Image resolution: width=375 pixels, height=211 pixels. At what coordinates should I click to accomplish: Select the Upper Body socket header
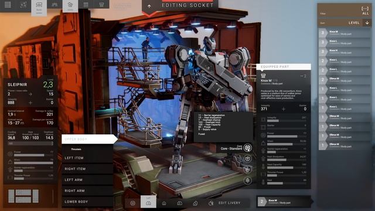(89, 139)
